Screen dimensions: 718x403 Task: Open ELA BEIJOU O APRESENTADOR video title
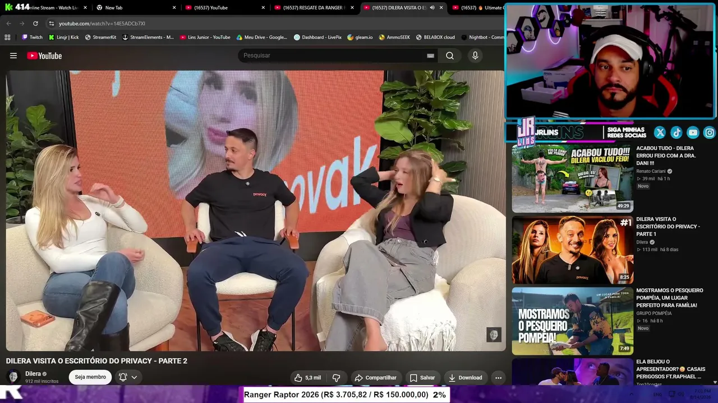[x=671, y=369]
